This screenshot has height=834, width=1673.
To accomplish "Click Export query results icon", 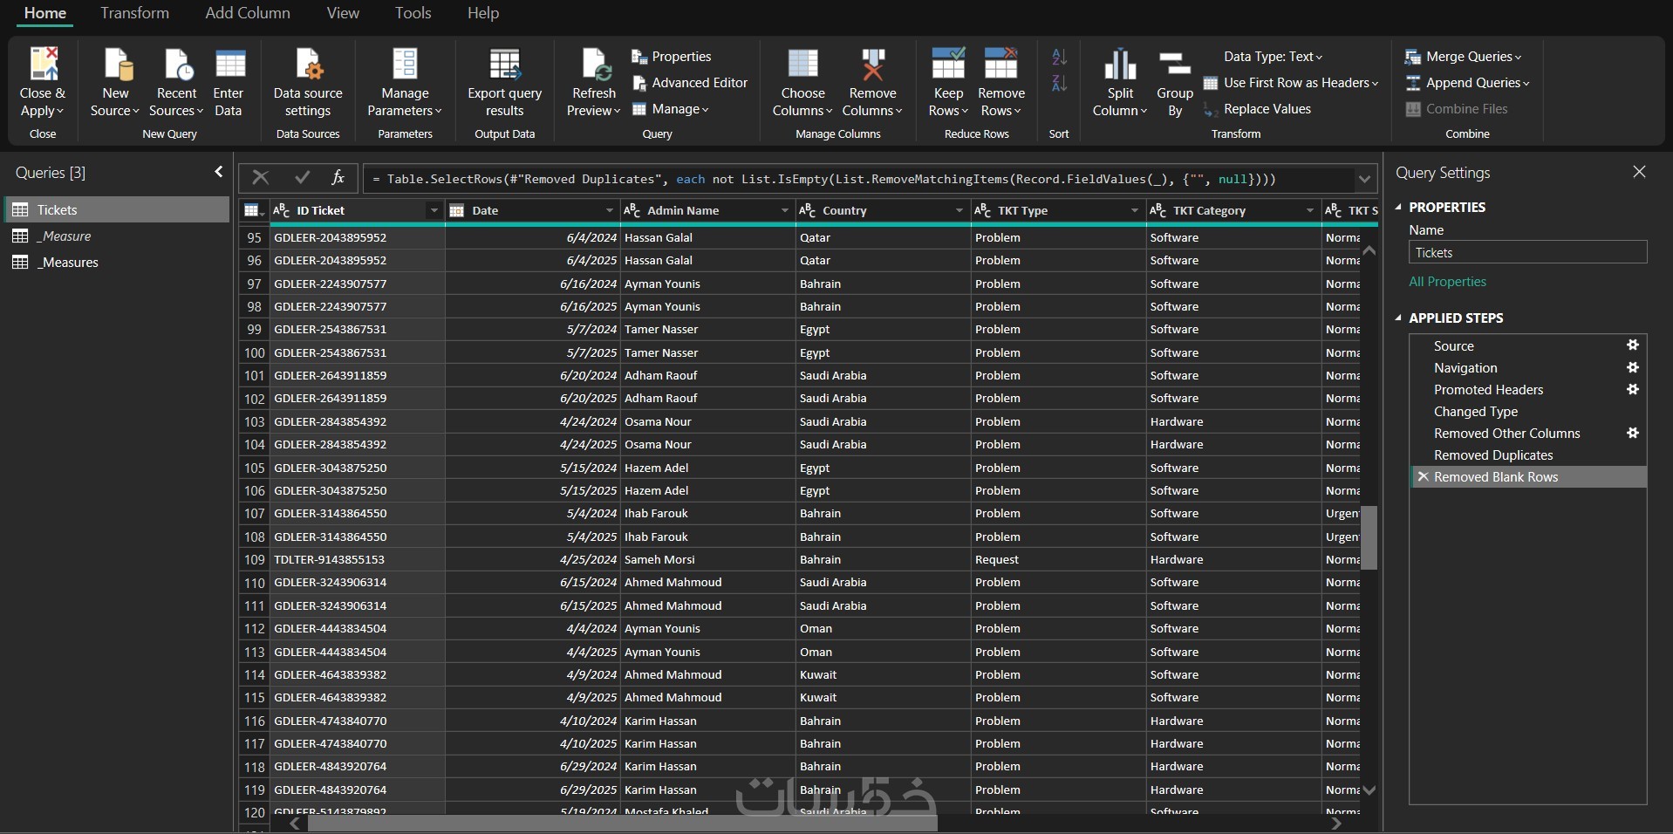I will point(505,65).
